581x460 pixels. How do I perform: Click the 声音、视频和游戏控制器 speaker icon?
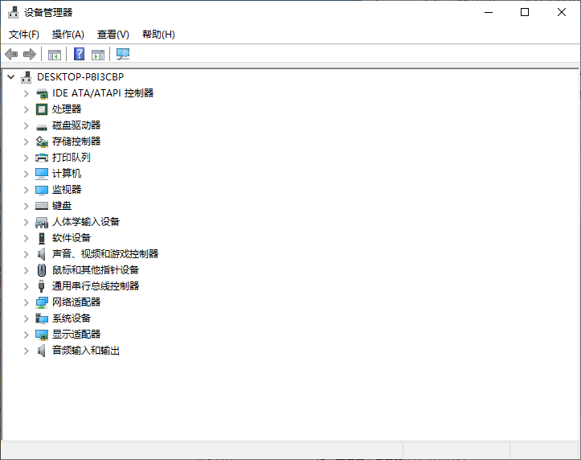pos(42,254)
